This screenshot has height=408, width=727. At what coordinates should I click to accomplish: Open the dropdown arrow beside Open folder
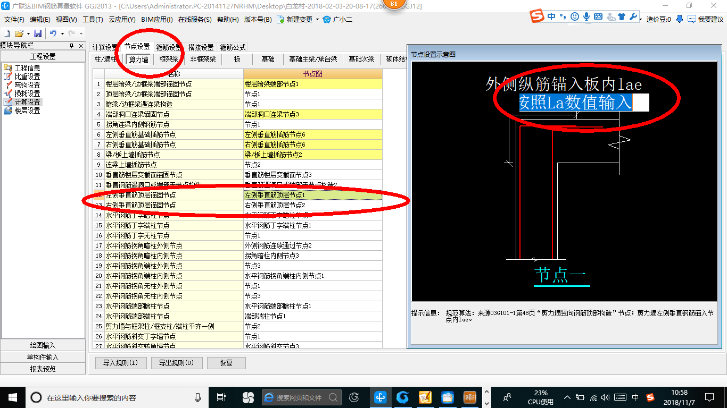click(28, 33)
